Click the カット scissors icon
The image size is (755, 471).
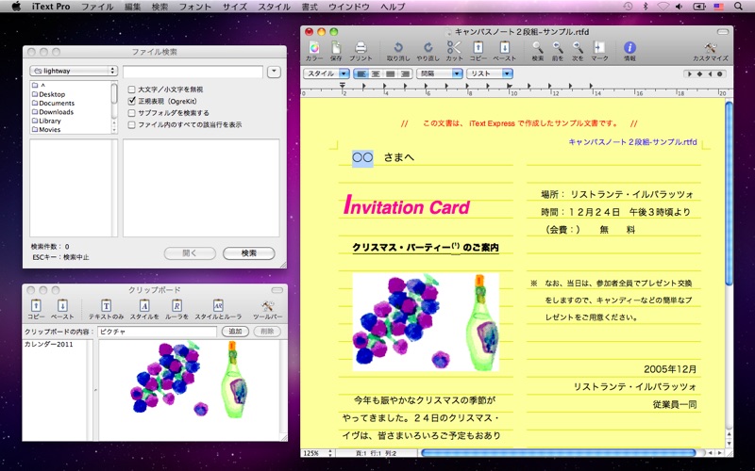coord(454,48)
